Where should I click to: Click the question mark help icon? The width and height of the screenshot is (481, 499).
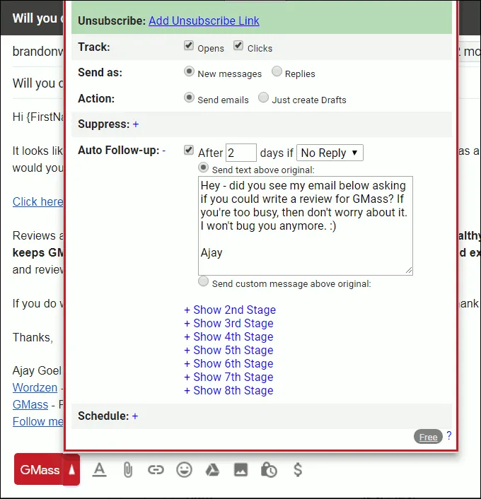449,435
